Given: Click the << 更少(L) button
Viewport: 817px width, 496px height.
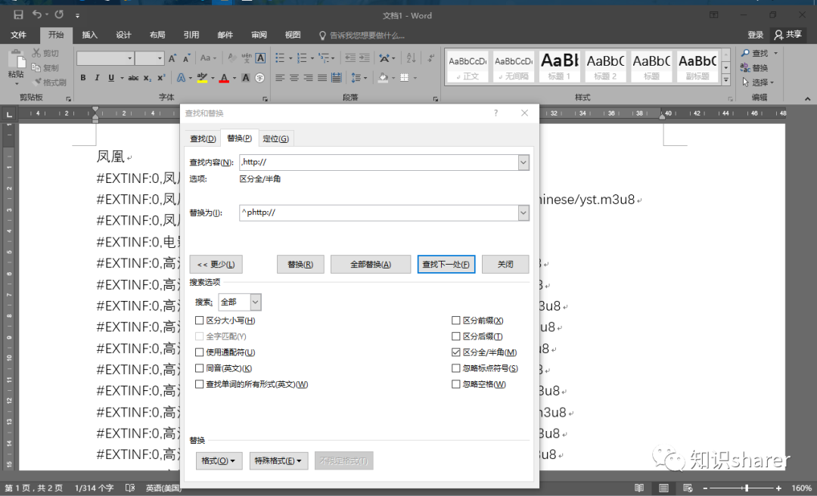Looking at the screenshot, I should click(x=216, y=264).
